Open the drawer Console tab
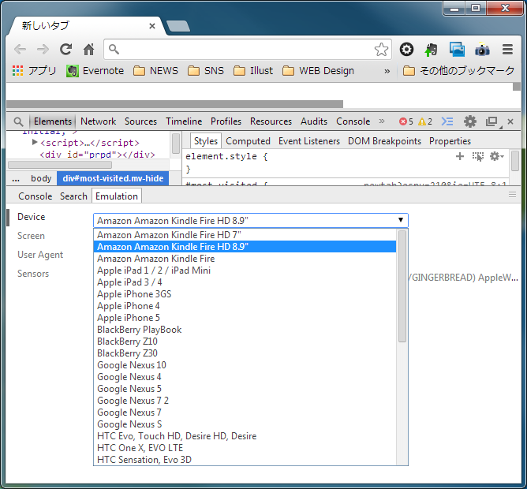Screen dimensions: 527x489 [x=36, y=196]
